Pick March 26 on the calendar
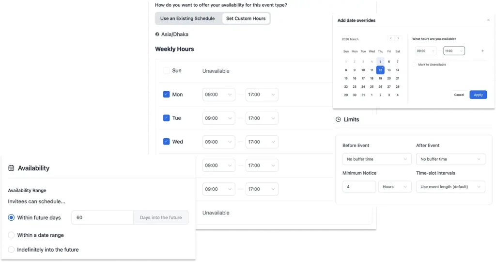This screenshot has width=496, height=262. pyautogui.click(x=380, y=86)
